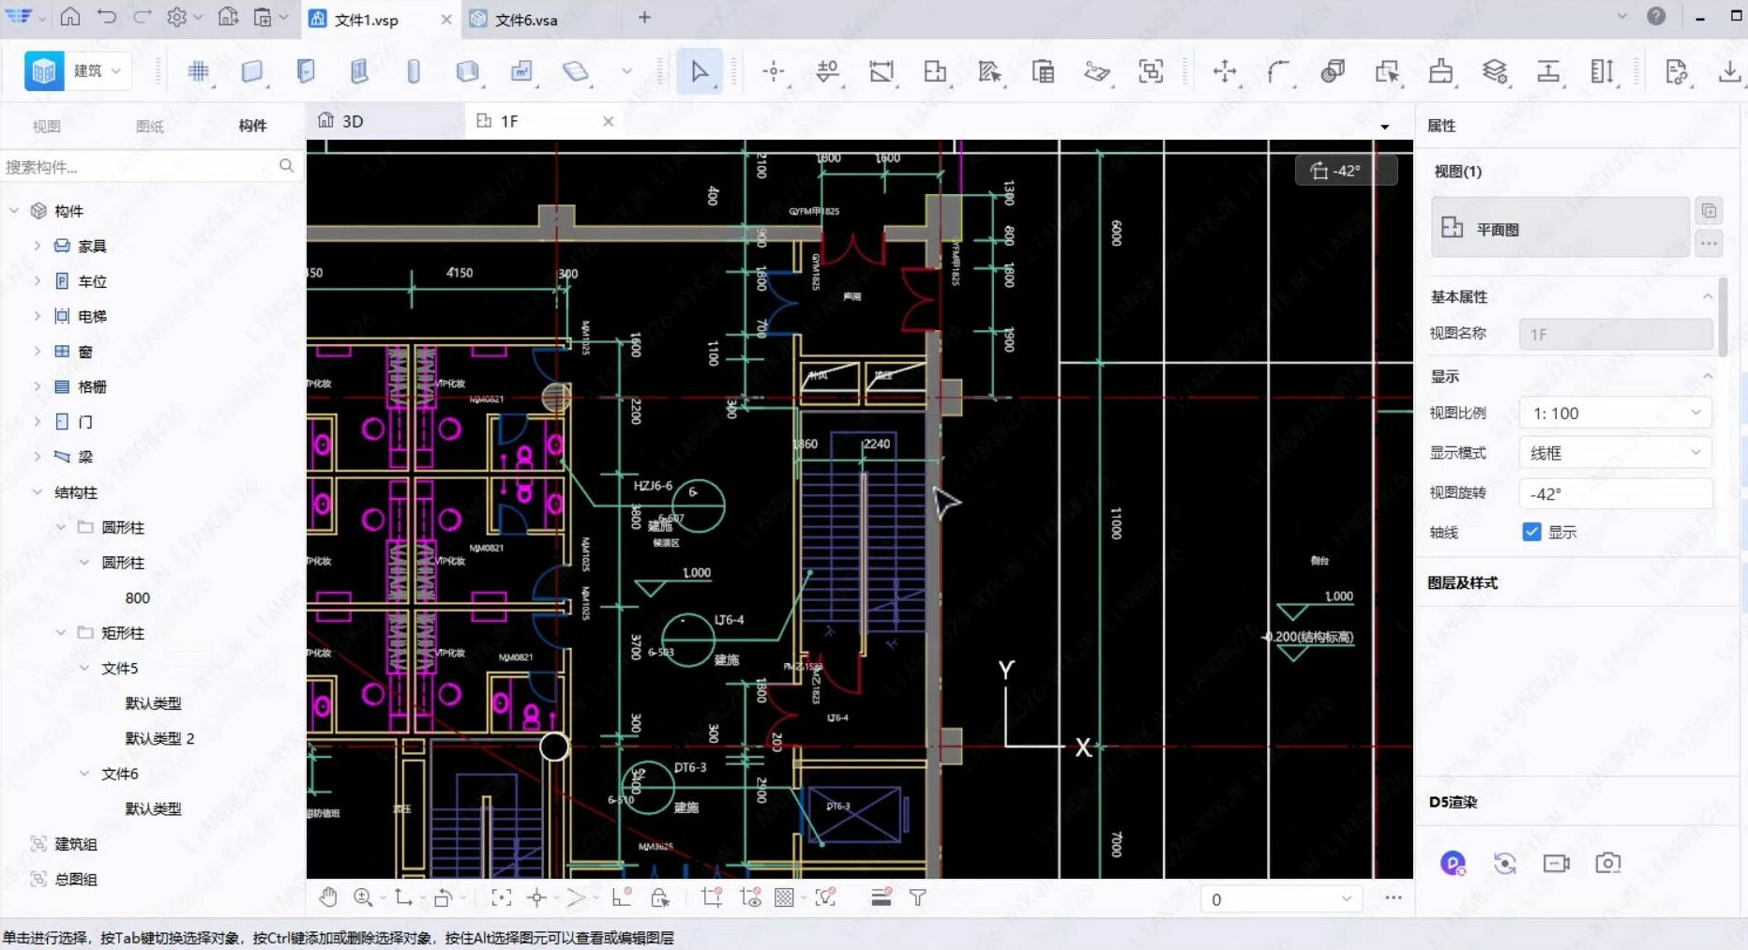This screenshot has width=1748, height=950.
Task: Open the 文件6.vsa file tab
Action: click(526, 20)
